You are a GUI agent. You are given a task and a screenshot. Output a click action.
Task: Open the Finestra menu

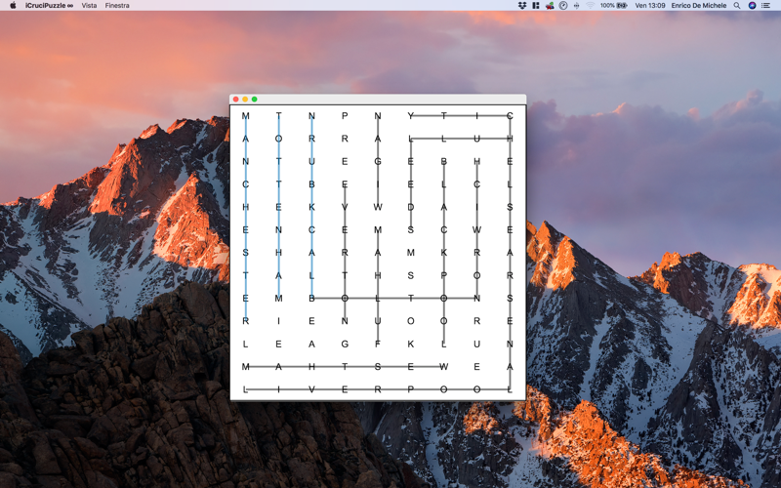click(x=117, y=6)
